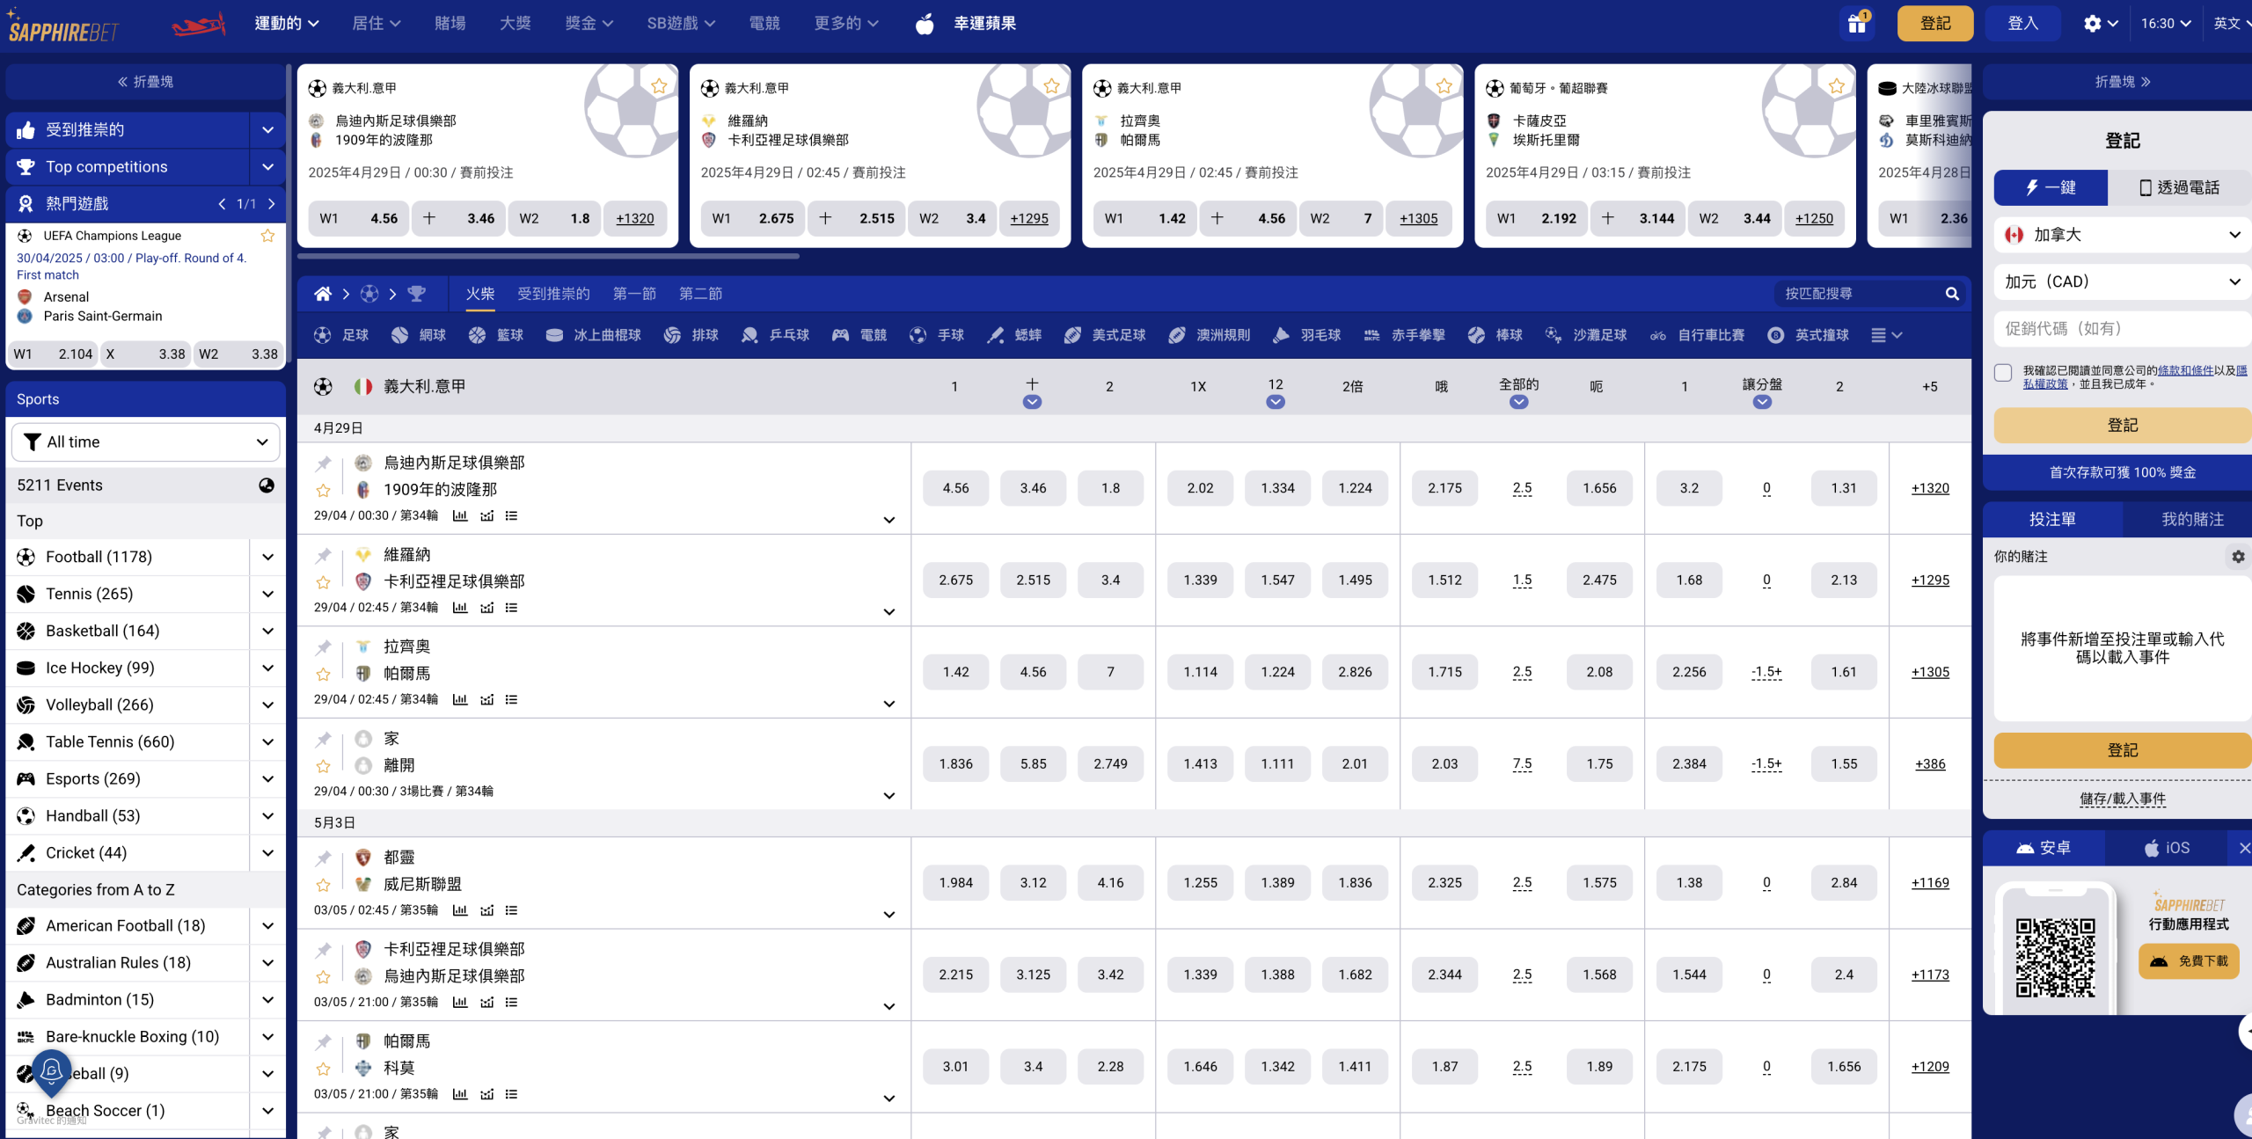Star the Parma vs Como row
Viewport: 2252px width, 1139px height.
(x=323, y=1069)
